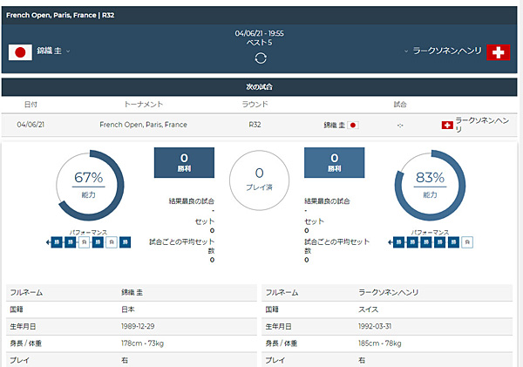The image size is (523, 367).
Task: Click the large Switzerland flag in the header
Action: click(x=498, y=52)
